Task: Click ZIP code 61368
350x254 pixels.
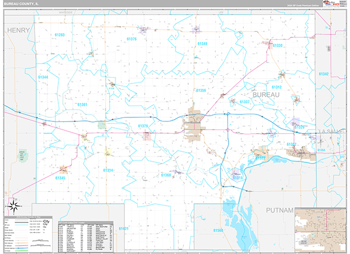Action: (x=166, y=175)
